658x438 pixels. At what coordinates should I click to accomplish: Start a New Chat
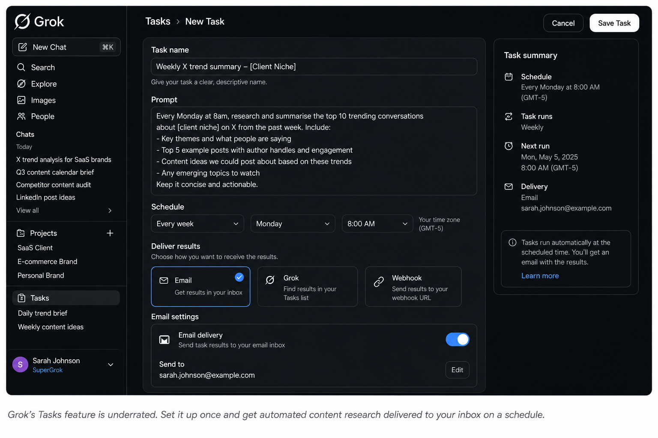[x=66, y=47]
